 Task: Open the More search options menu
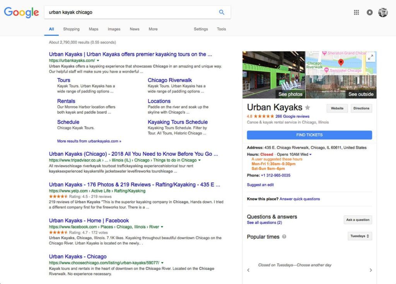(153, 29)
